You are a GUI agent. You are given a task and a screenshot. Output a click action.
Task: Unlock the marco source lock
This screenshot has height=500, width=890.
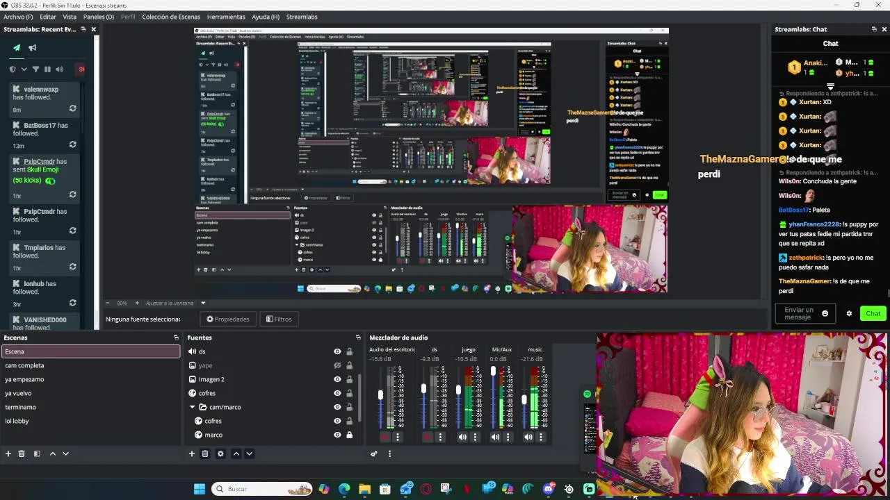(349, 435)
